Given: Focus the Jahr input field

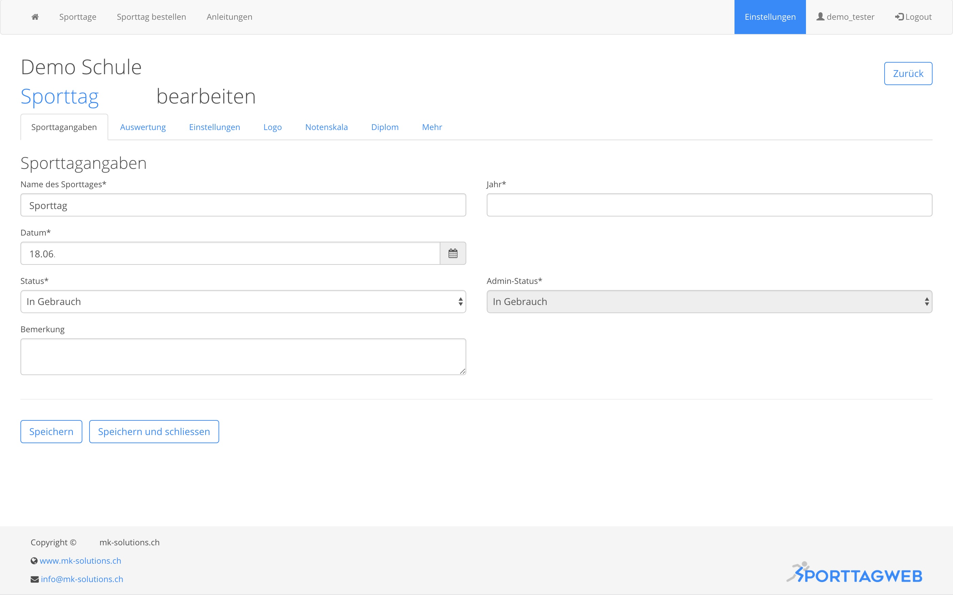Looking at the screenshot, I should pos(709,205).
